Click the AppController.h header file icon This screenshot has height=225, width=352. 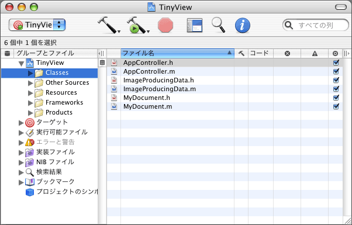(x=114, y=63)
